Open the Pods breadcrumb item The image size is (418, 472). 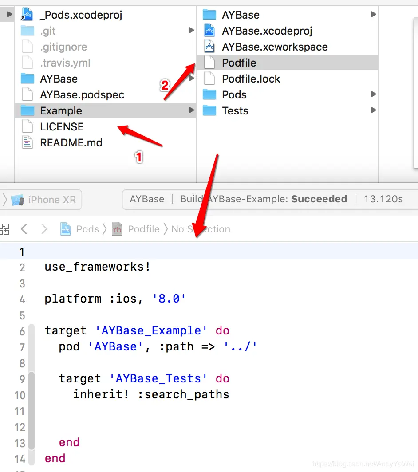(87, 229)
